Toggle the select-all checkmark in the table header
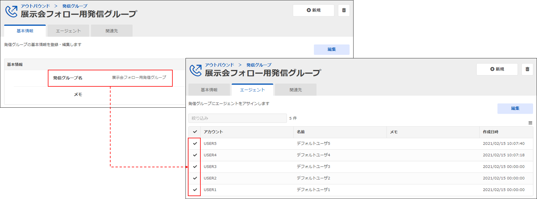 pos(195,132)
